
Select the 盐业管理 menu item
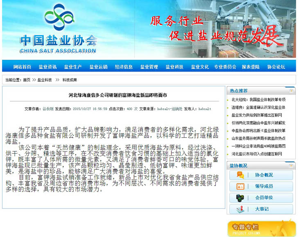click(149, 67)
